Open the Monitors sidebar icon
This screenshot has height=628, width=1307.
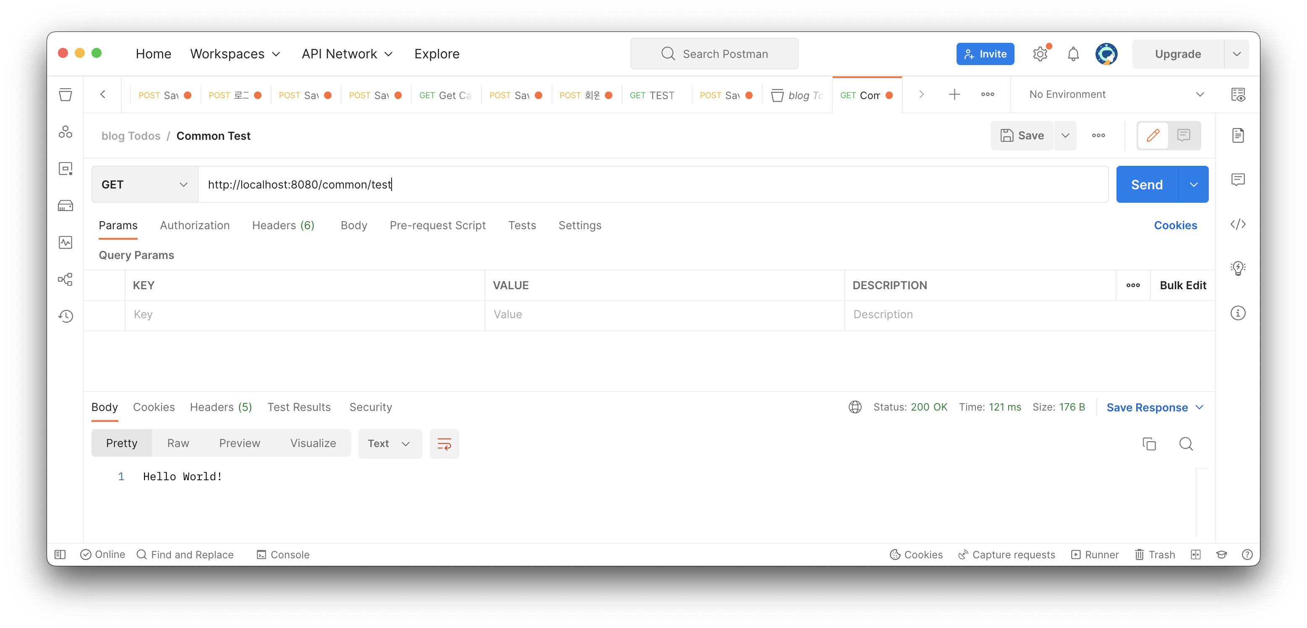(x=65, y=243)
